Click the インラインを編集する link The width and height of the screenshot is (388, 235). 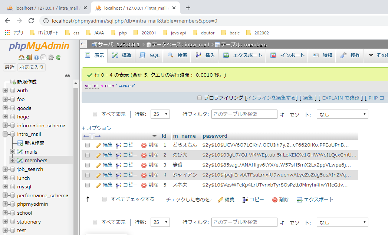(x=271, y=98)
